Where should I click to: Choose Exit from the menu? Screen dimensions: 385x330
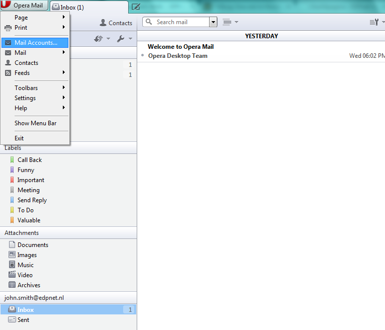[x=35, y=138]
